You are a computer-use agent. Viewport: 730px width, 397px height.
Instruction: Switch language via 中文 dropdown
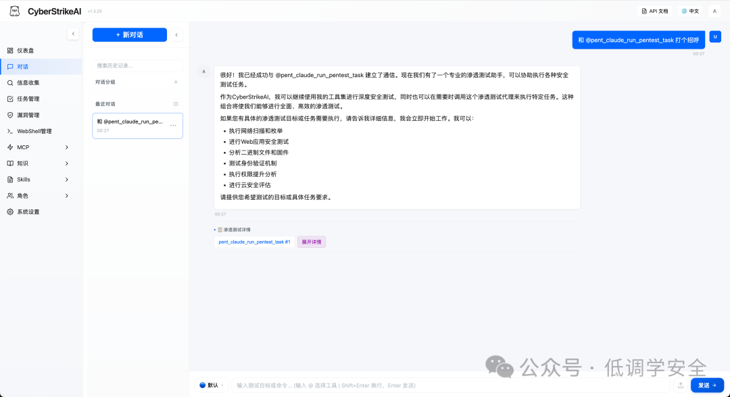point(690,11)
